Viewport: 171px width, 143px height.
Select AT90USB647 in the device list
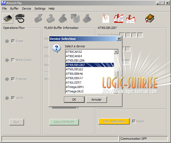click(x=90, y=78)
